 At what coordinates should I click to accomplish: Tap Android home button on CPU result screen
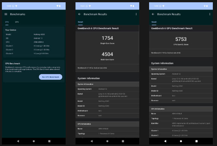pos(107,141)
